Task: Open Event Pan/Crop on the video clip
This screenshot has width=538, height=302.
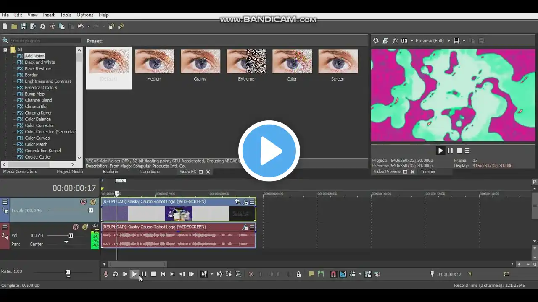Action: (237, 202)
